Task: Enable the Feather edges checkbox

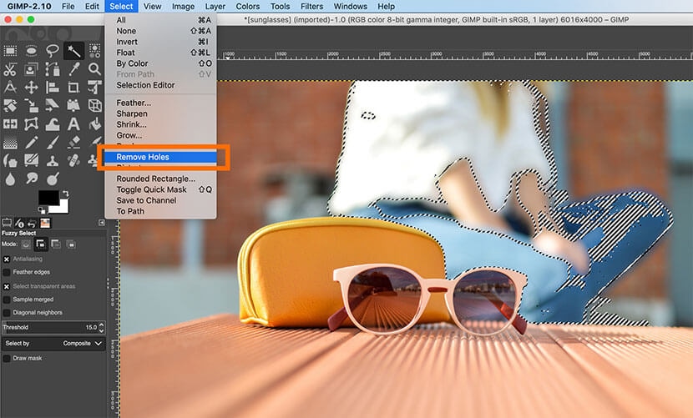Action: 8,272
